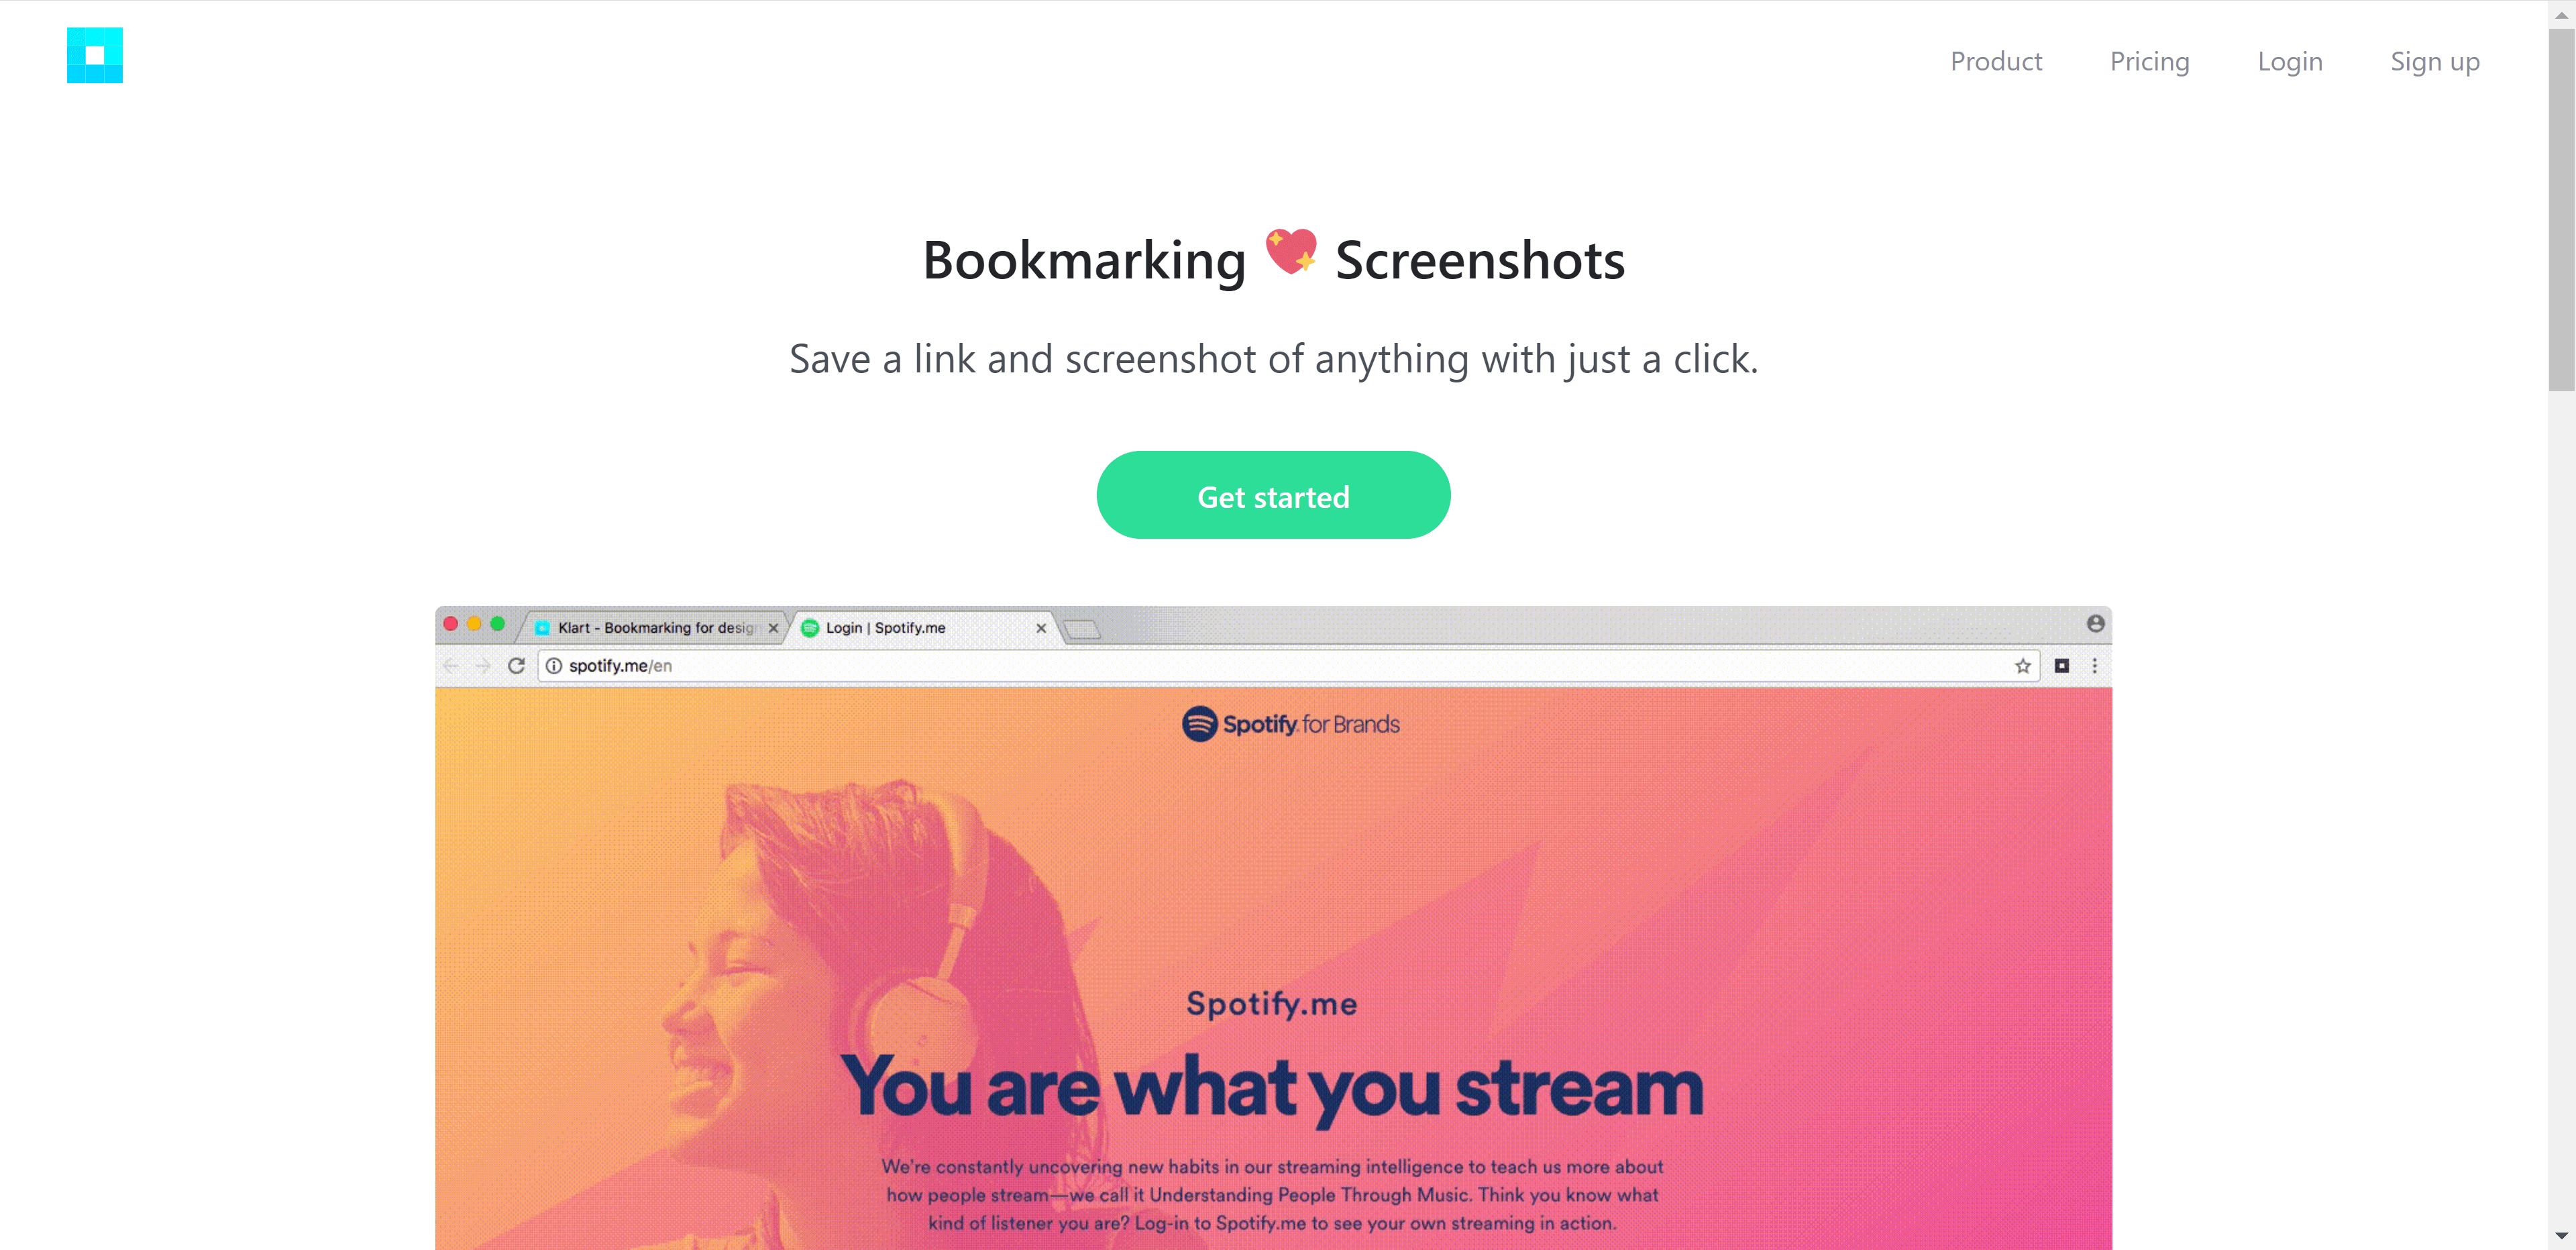Click the Spotify for Brands logo

1290,724
